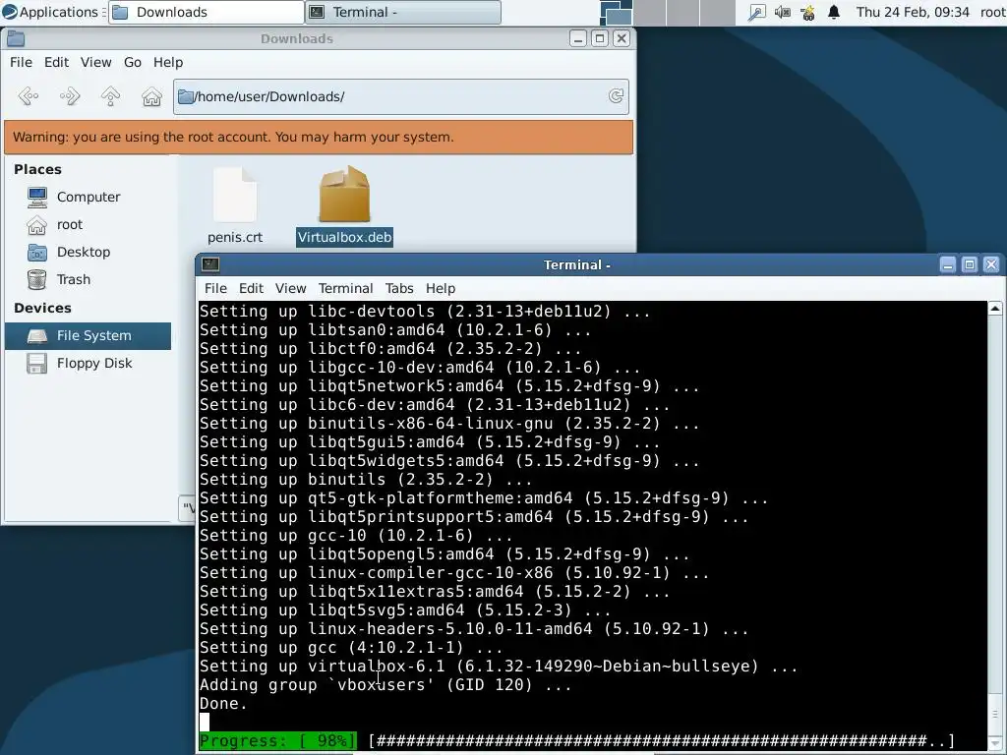This screenshot has width=1007, height=755.
Task: Click the volume tray icon
Action: [x=782, y=12]
